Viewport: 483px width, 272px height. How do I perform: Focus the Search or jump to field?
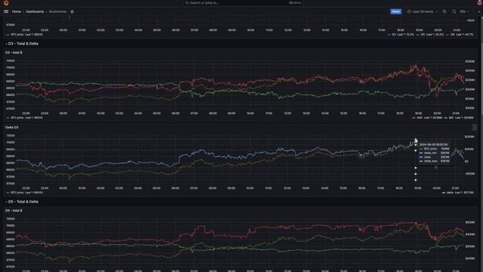coord(242,3)
